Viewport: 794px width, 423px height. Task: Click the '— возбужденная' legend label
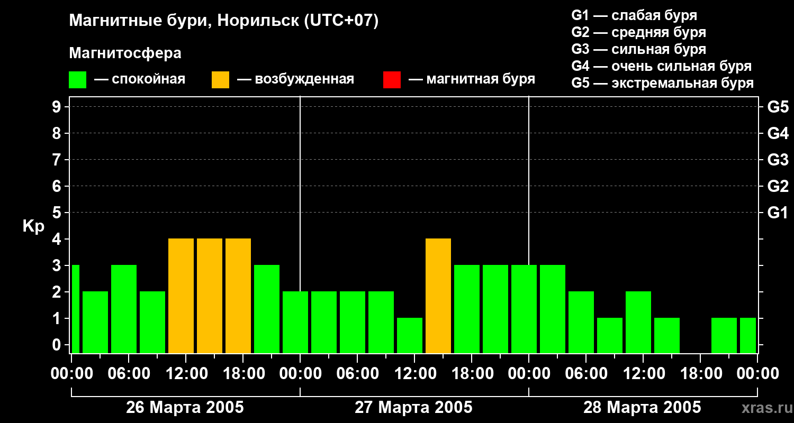295,79
